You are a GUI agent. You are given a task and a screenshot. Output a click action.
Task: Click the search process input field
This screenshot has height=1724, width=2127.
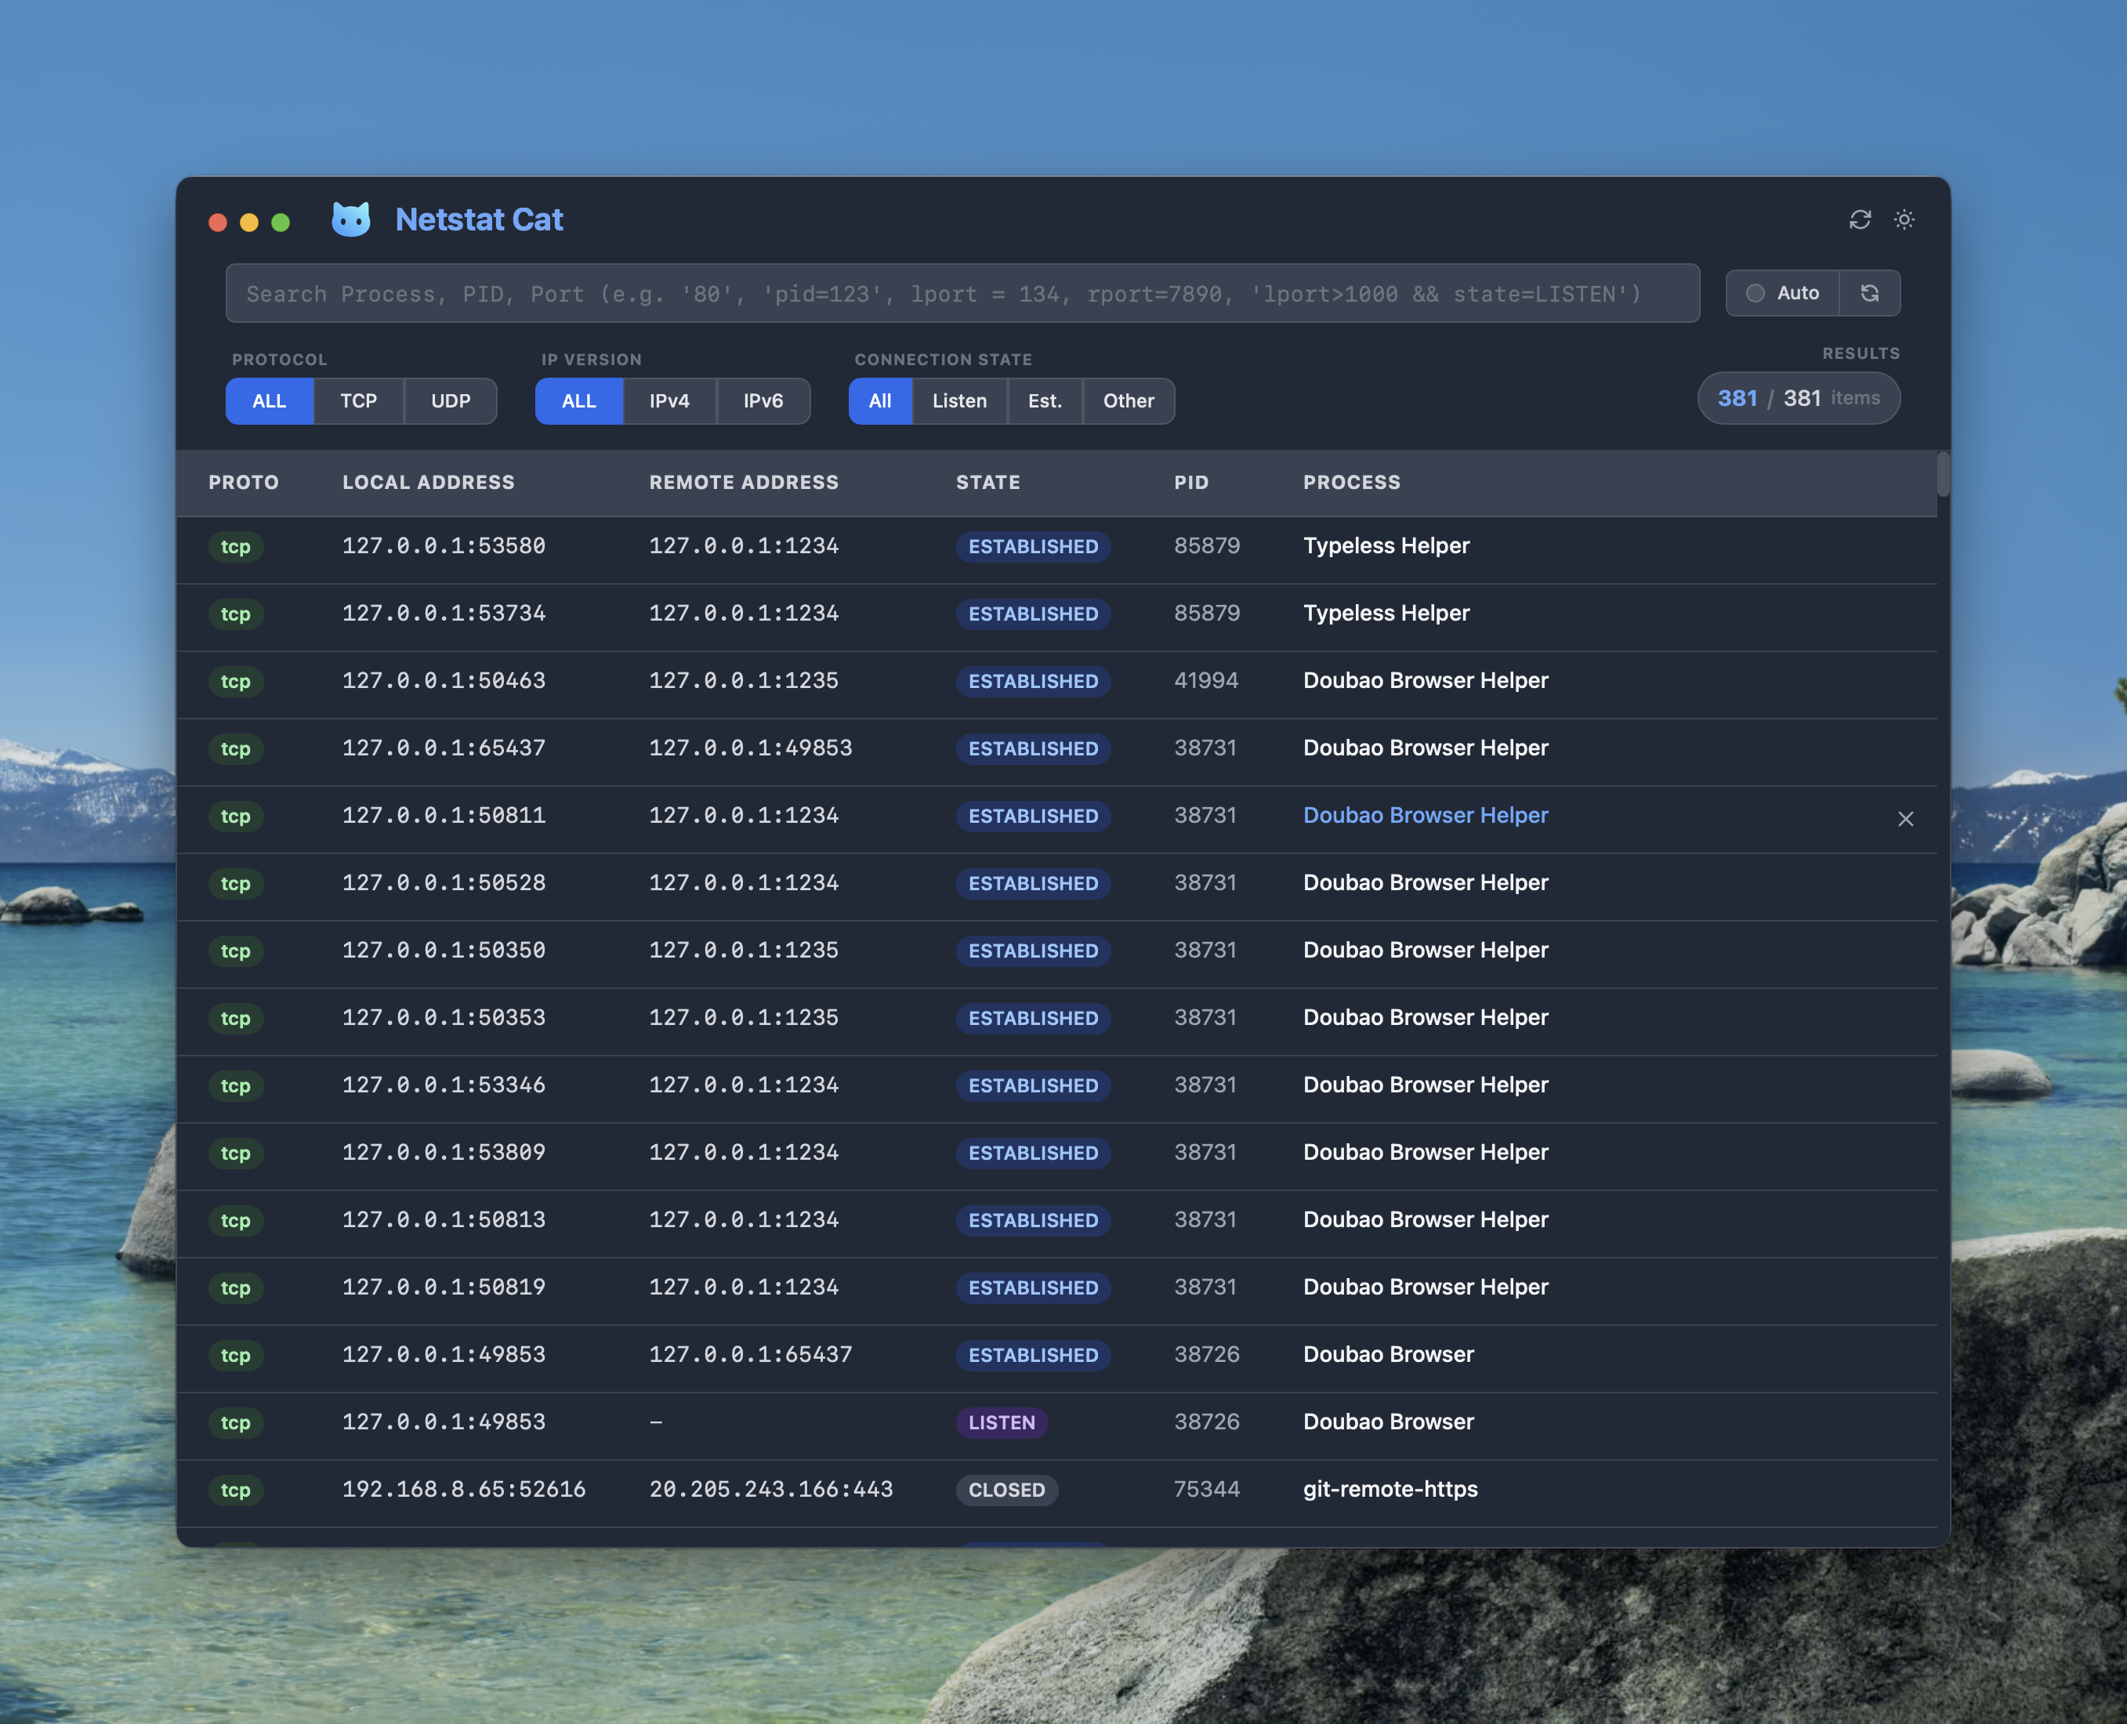pos(961,294)
